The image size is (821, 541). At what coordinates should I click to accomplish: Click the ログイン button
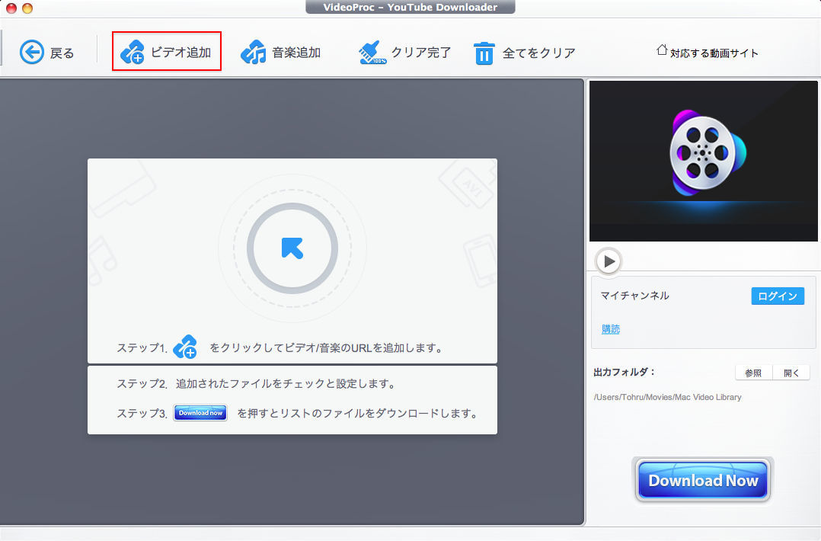point(778,296)
